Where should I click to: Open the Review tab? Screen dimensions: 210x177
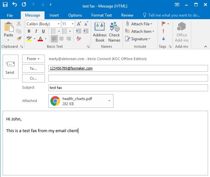(x=127, y=15)
